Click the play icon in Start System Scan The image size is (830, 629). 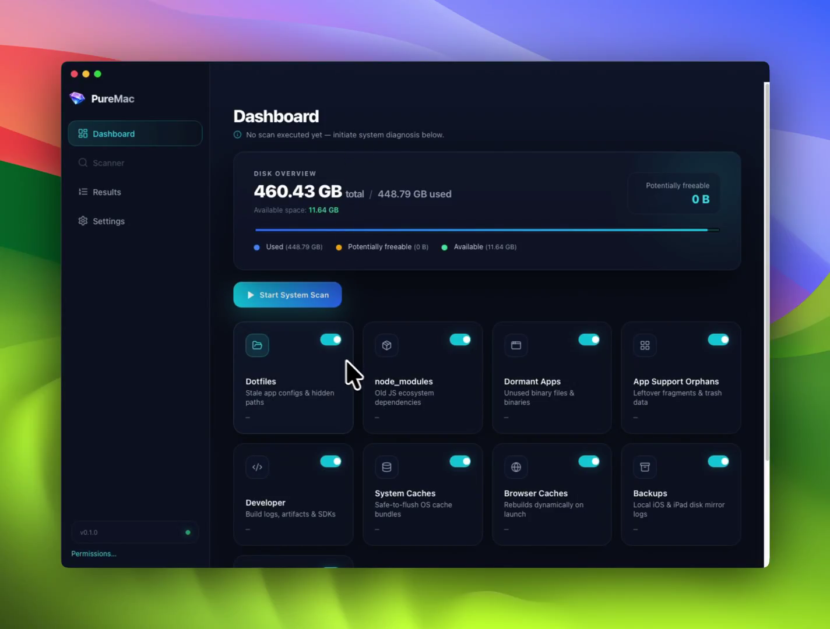(251, 295)
